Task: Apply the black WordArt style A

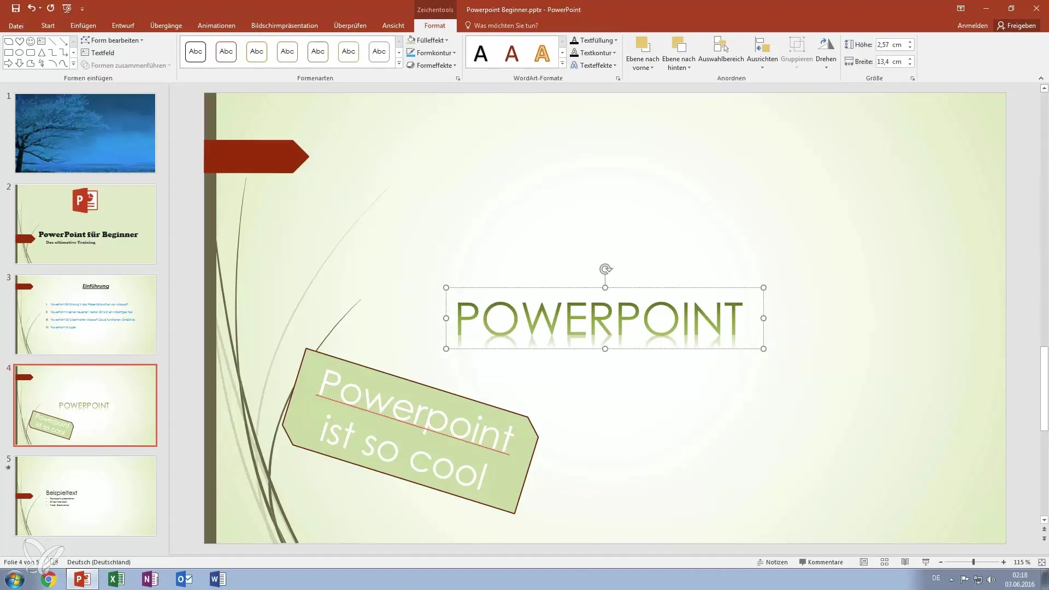Action: [481, 53]
